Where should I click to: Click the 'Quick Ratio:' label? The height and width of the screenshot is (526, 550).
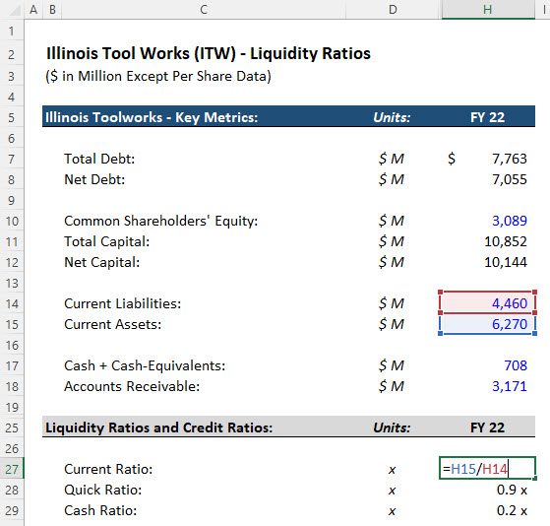[x=103, y=490]
